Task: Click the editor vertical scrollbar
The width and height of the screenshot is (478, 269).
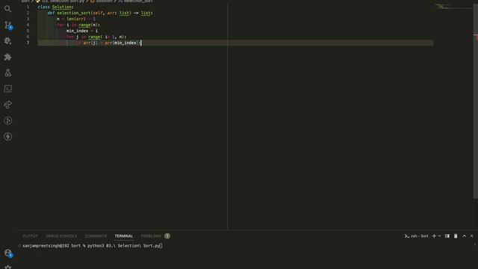Action: click(x=476, y=101)
